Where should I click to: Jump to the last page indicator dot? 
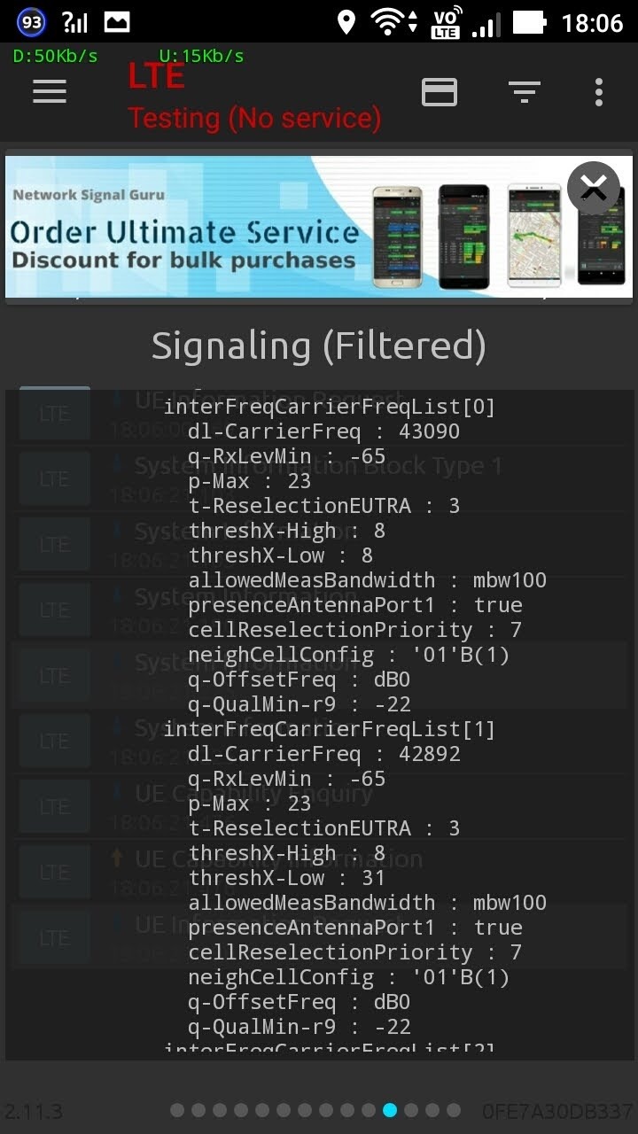(x=454, y=1110)
